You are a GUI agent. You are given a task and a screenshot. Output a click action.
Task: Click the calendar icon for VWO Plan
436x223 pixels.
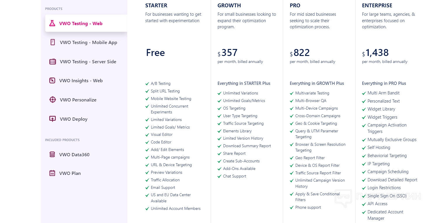pos(52,173)
